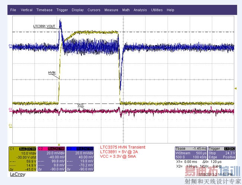
Task: Click the 'LTC3891 = 5V @ 2A' annotation
Action: (x=119, y=152)
